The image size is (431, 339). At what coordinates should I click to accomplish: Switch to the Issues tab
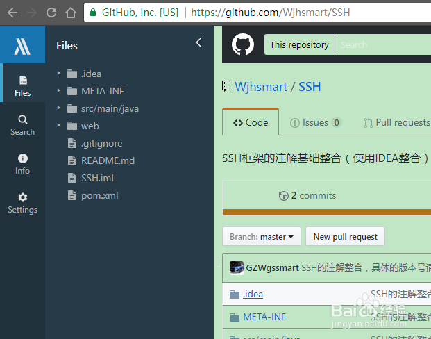tap(316, 122)
